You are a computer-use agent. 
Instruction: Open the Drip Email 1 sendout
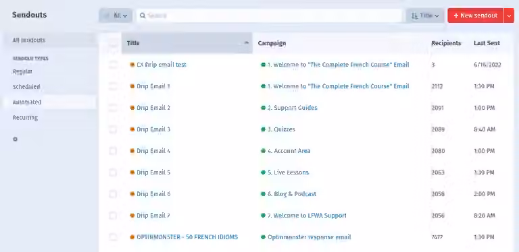coord(153,86)
